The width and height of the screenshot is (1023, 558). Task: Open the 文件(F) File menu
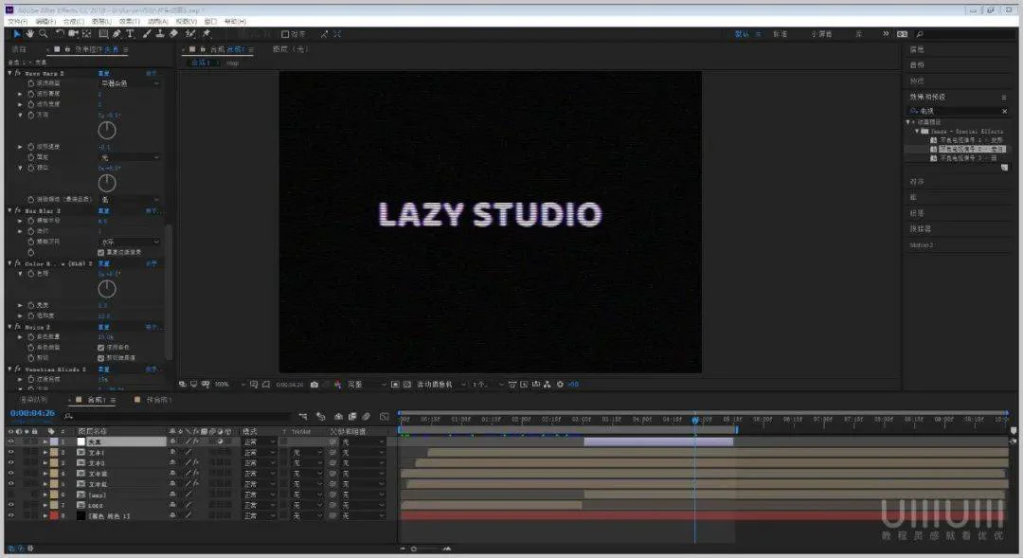tap(18, 22)
